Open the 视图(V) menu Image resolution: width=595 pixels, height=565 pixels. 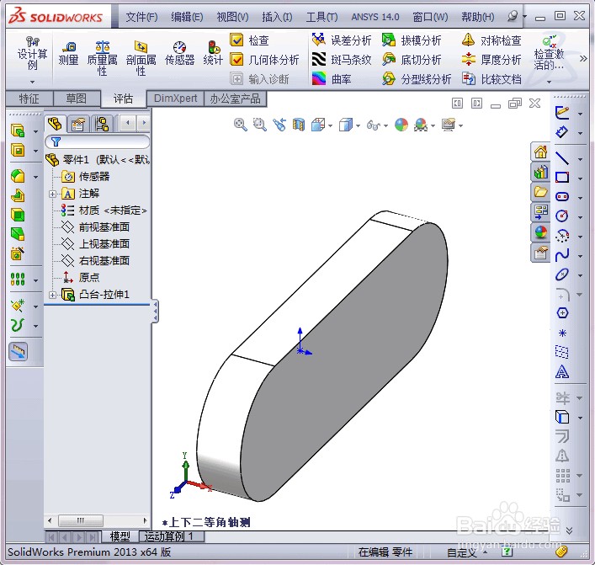point(232,17)
